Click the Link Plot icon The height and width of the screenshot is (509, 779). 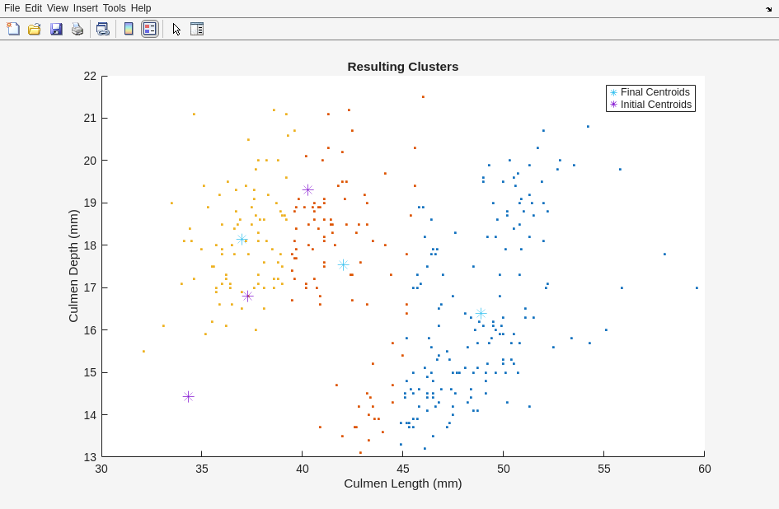[102, 29]
